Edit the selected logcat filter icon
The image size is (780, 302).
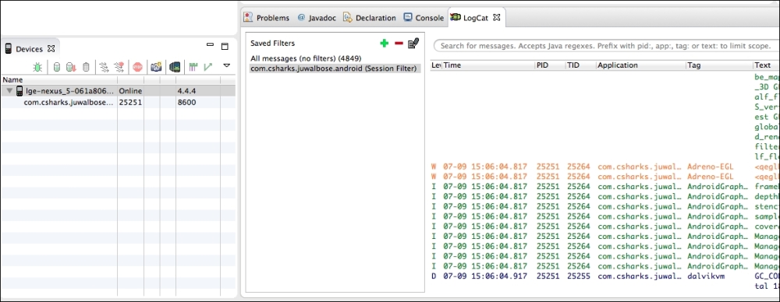click(x=413, y=44)
